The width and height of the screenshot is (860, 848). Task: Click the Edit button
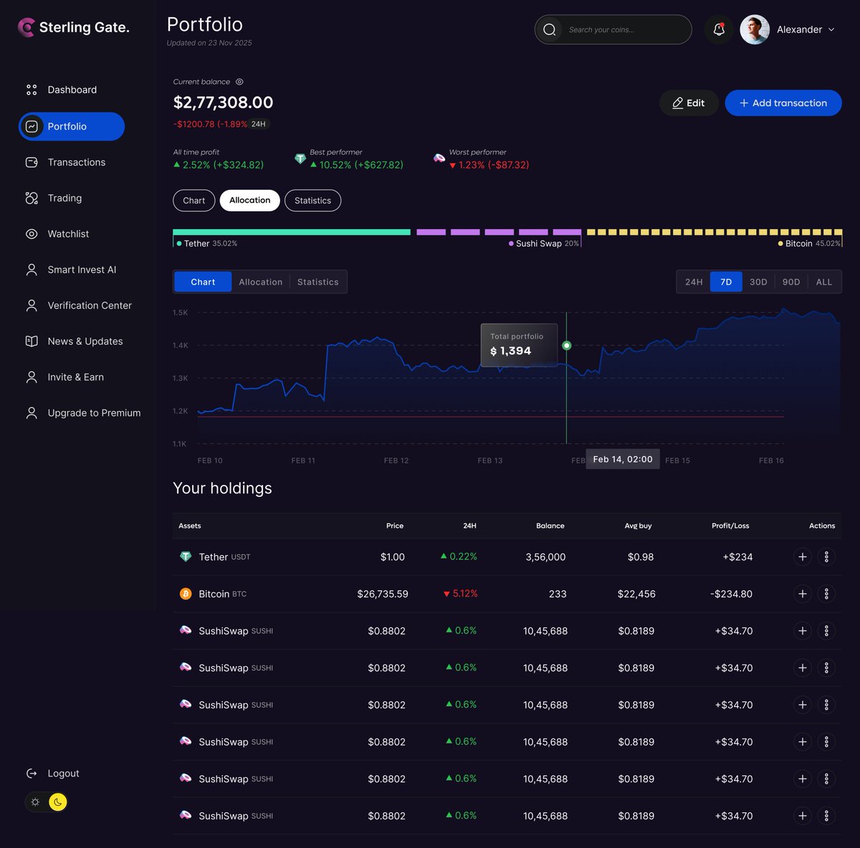(689, 103)
